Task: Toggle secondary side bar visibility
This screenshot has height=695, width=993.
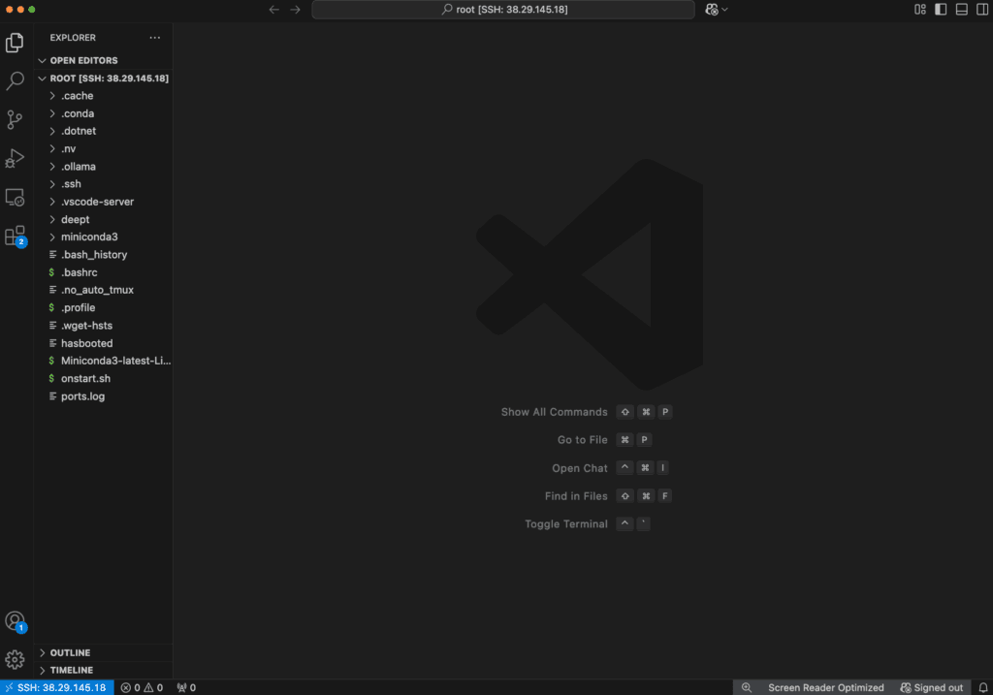Action: point(982,10)
